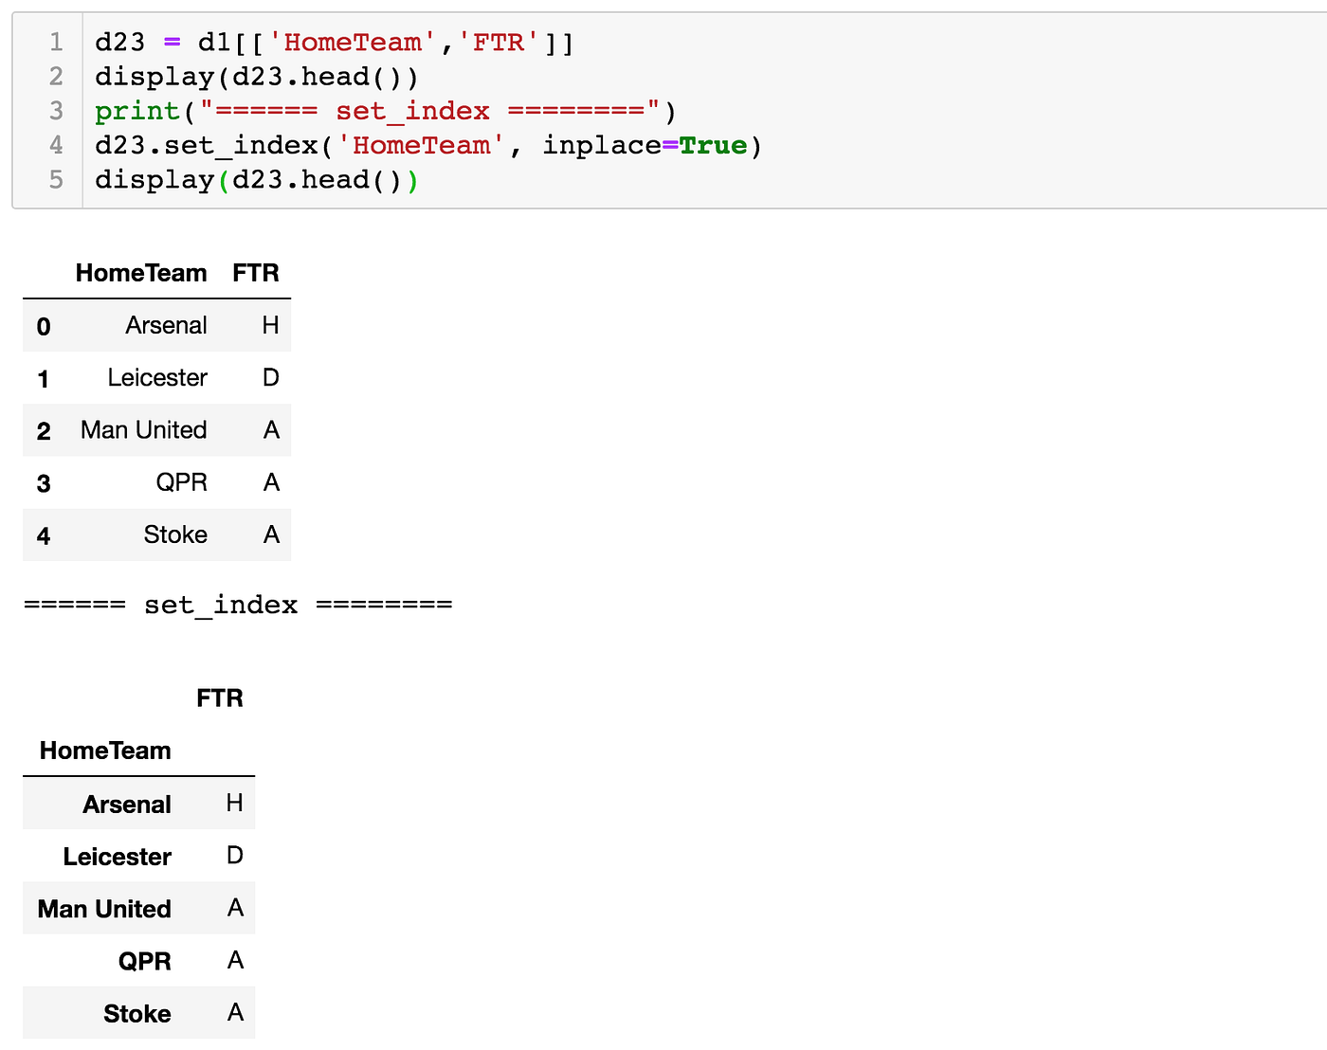Click the 'HomeTeam' string on code line 1
1327x1050 pixels.
point(353,43)
